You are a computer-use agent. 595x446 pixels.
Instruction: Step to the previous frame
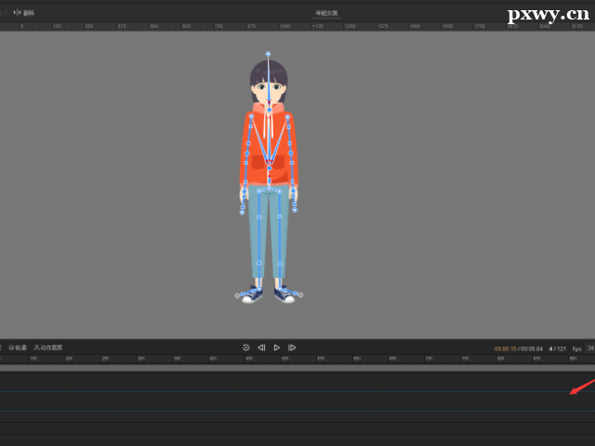[x=261, y=348]
